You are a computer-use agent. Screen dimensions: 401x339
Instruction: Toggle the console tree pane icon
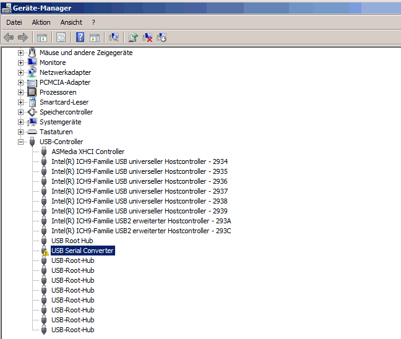42,38
